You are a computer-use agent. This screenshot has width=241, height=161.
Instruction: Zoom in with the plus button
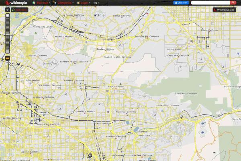[8, 16]
